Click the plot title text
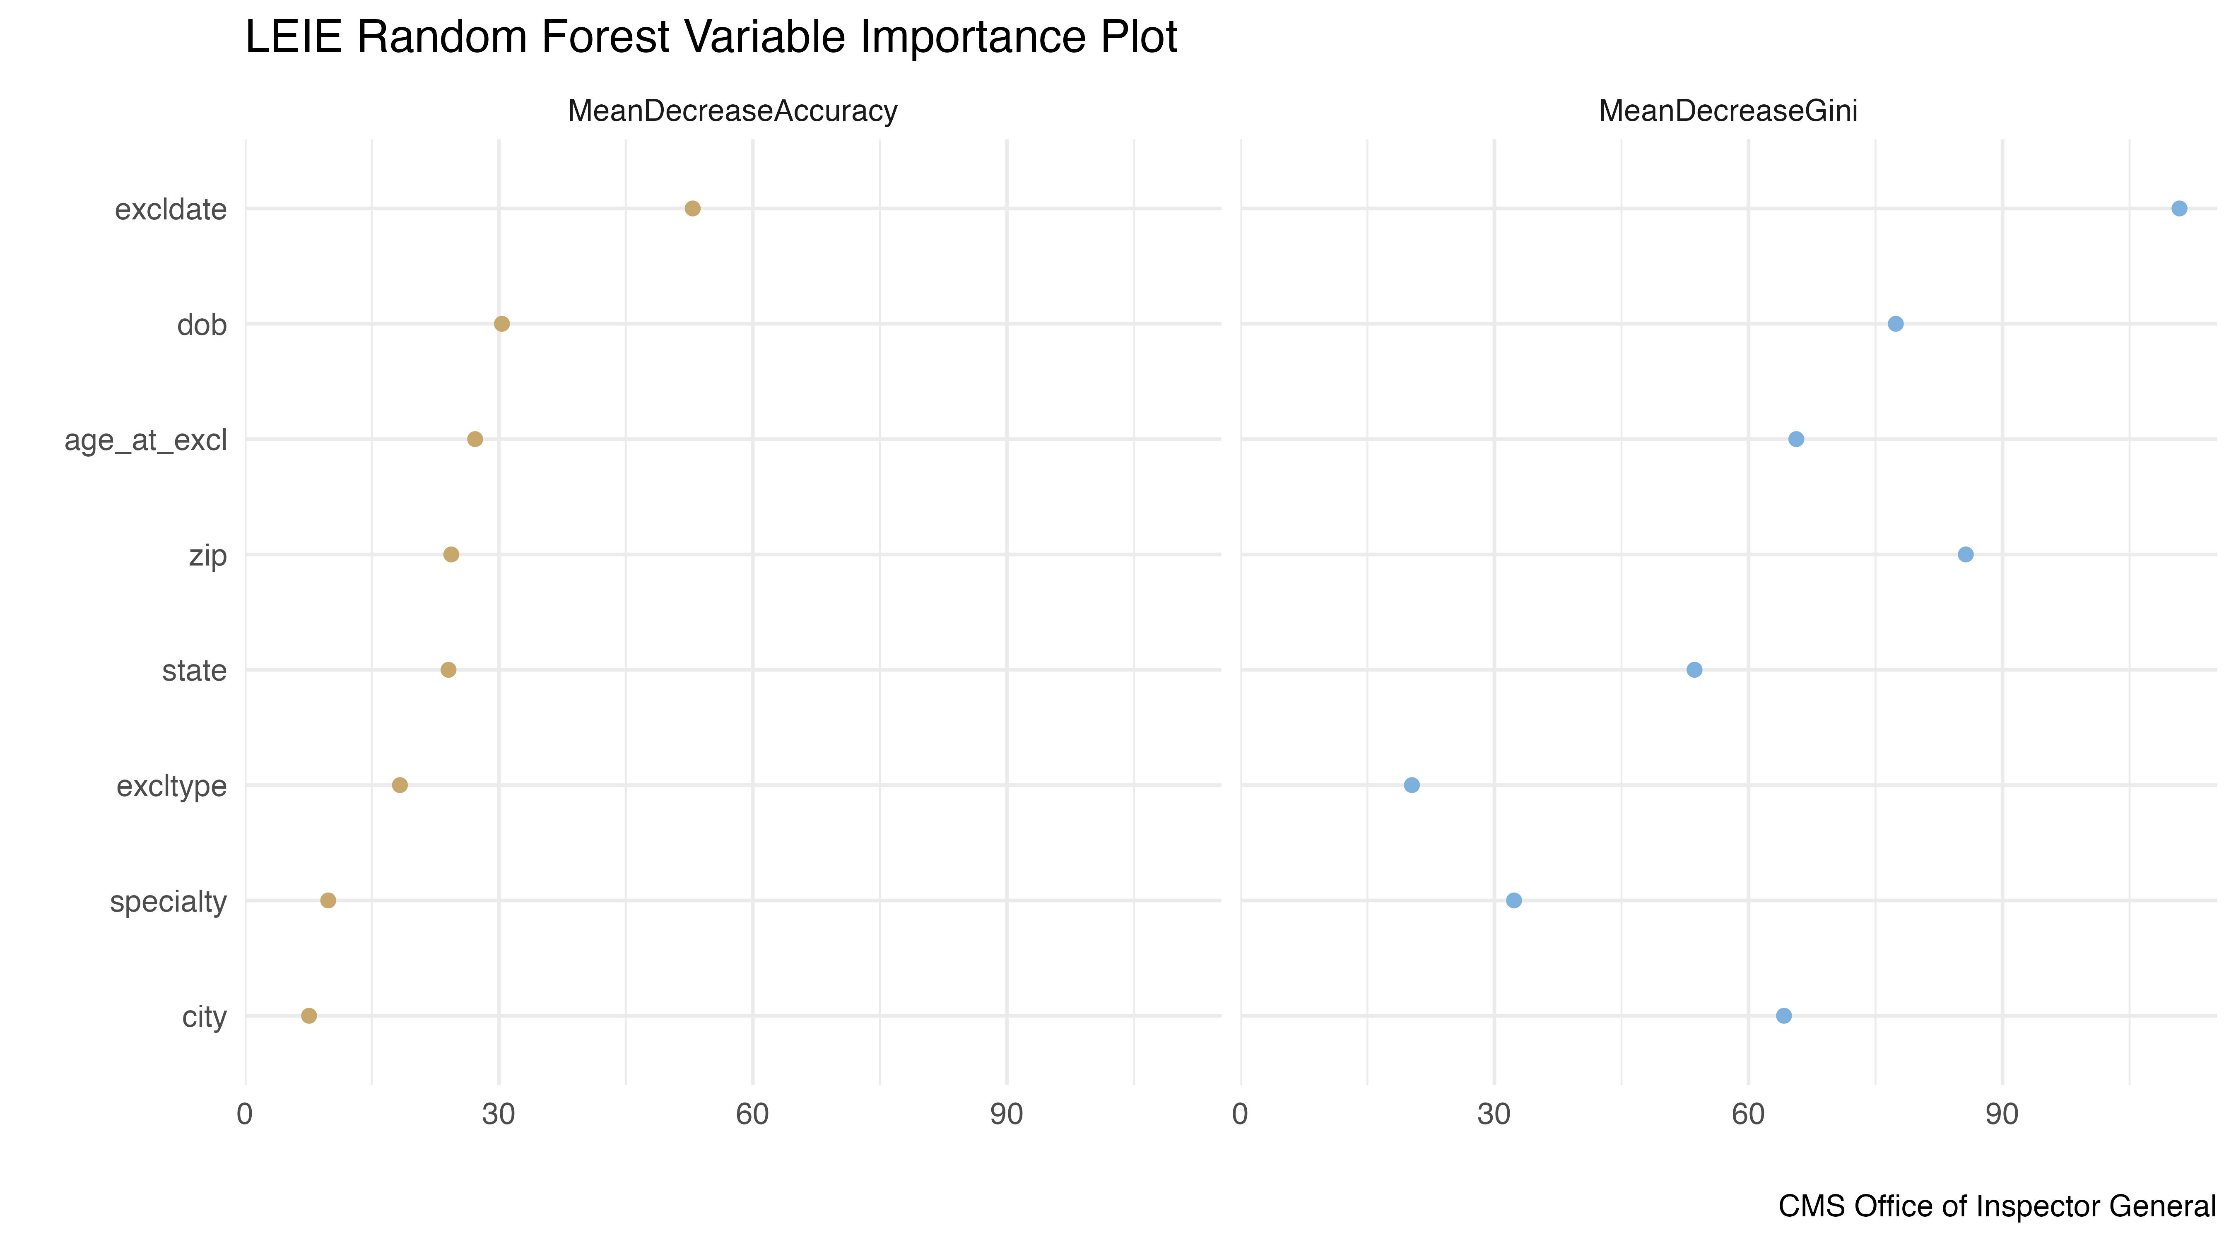The width and height of the screenshot is (2236, 1242). click(x=711, y=37)
